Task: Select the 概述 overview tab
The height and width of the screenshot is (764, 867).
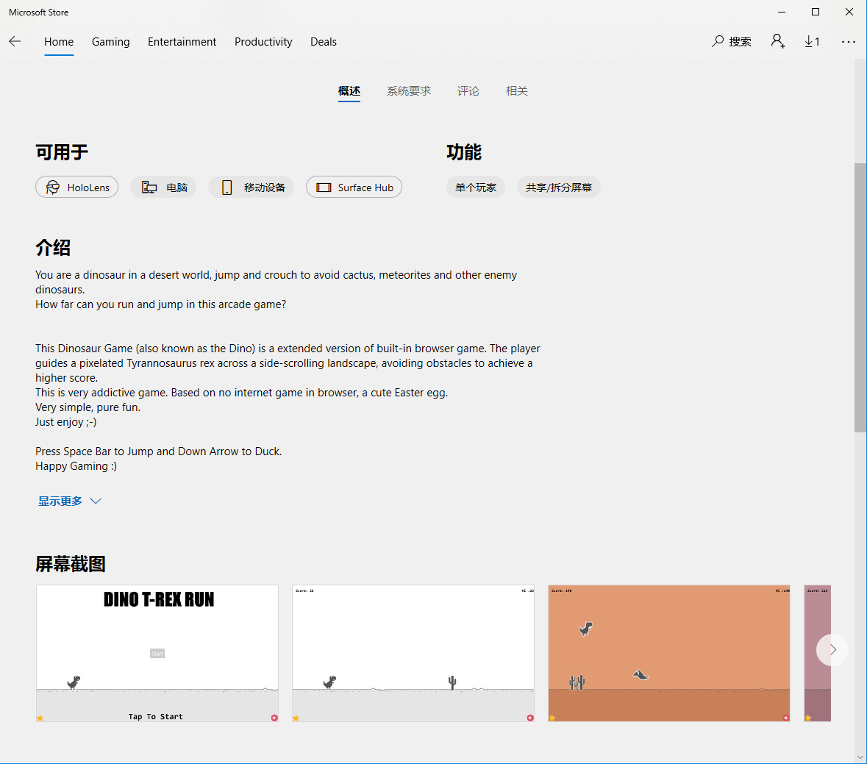Action: [349, 91]
